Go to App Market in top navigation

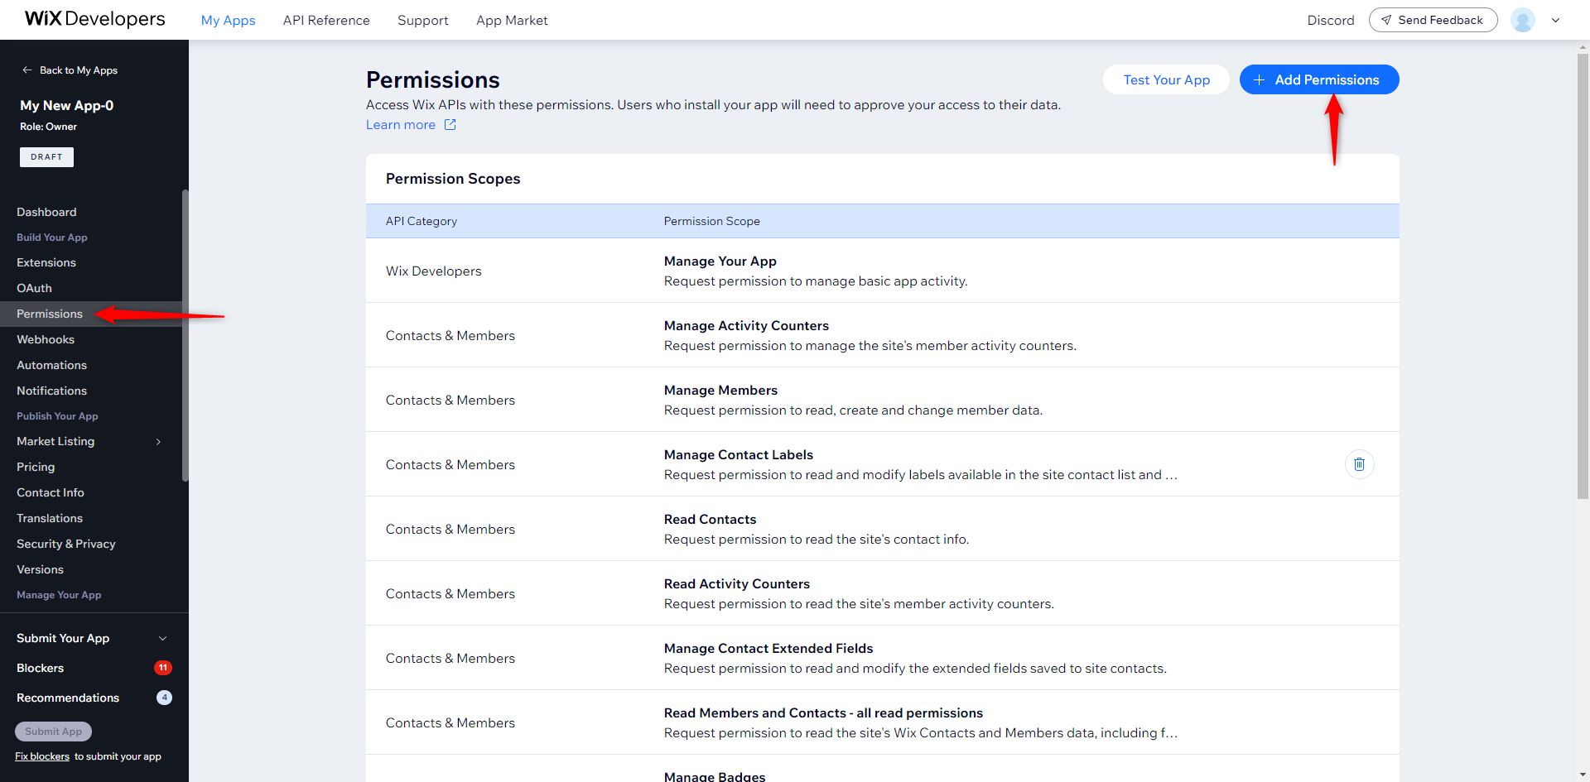(x=512, y=20)
